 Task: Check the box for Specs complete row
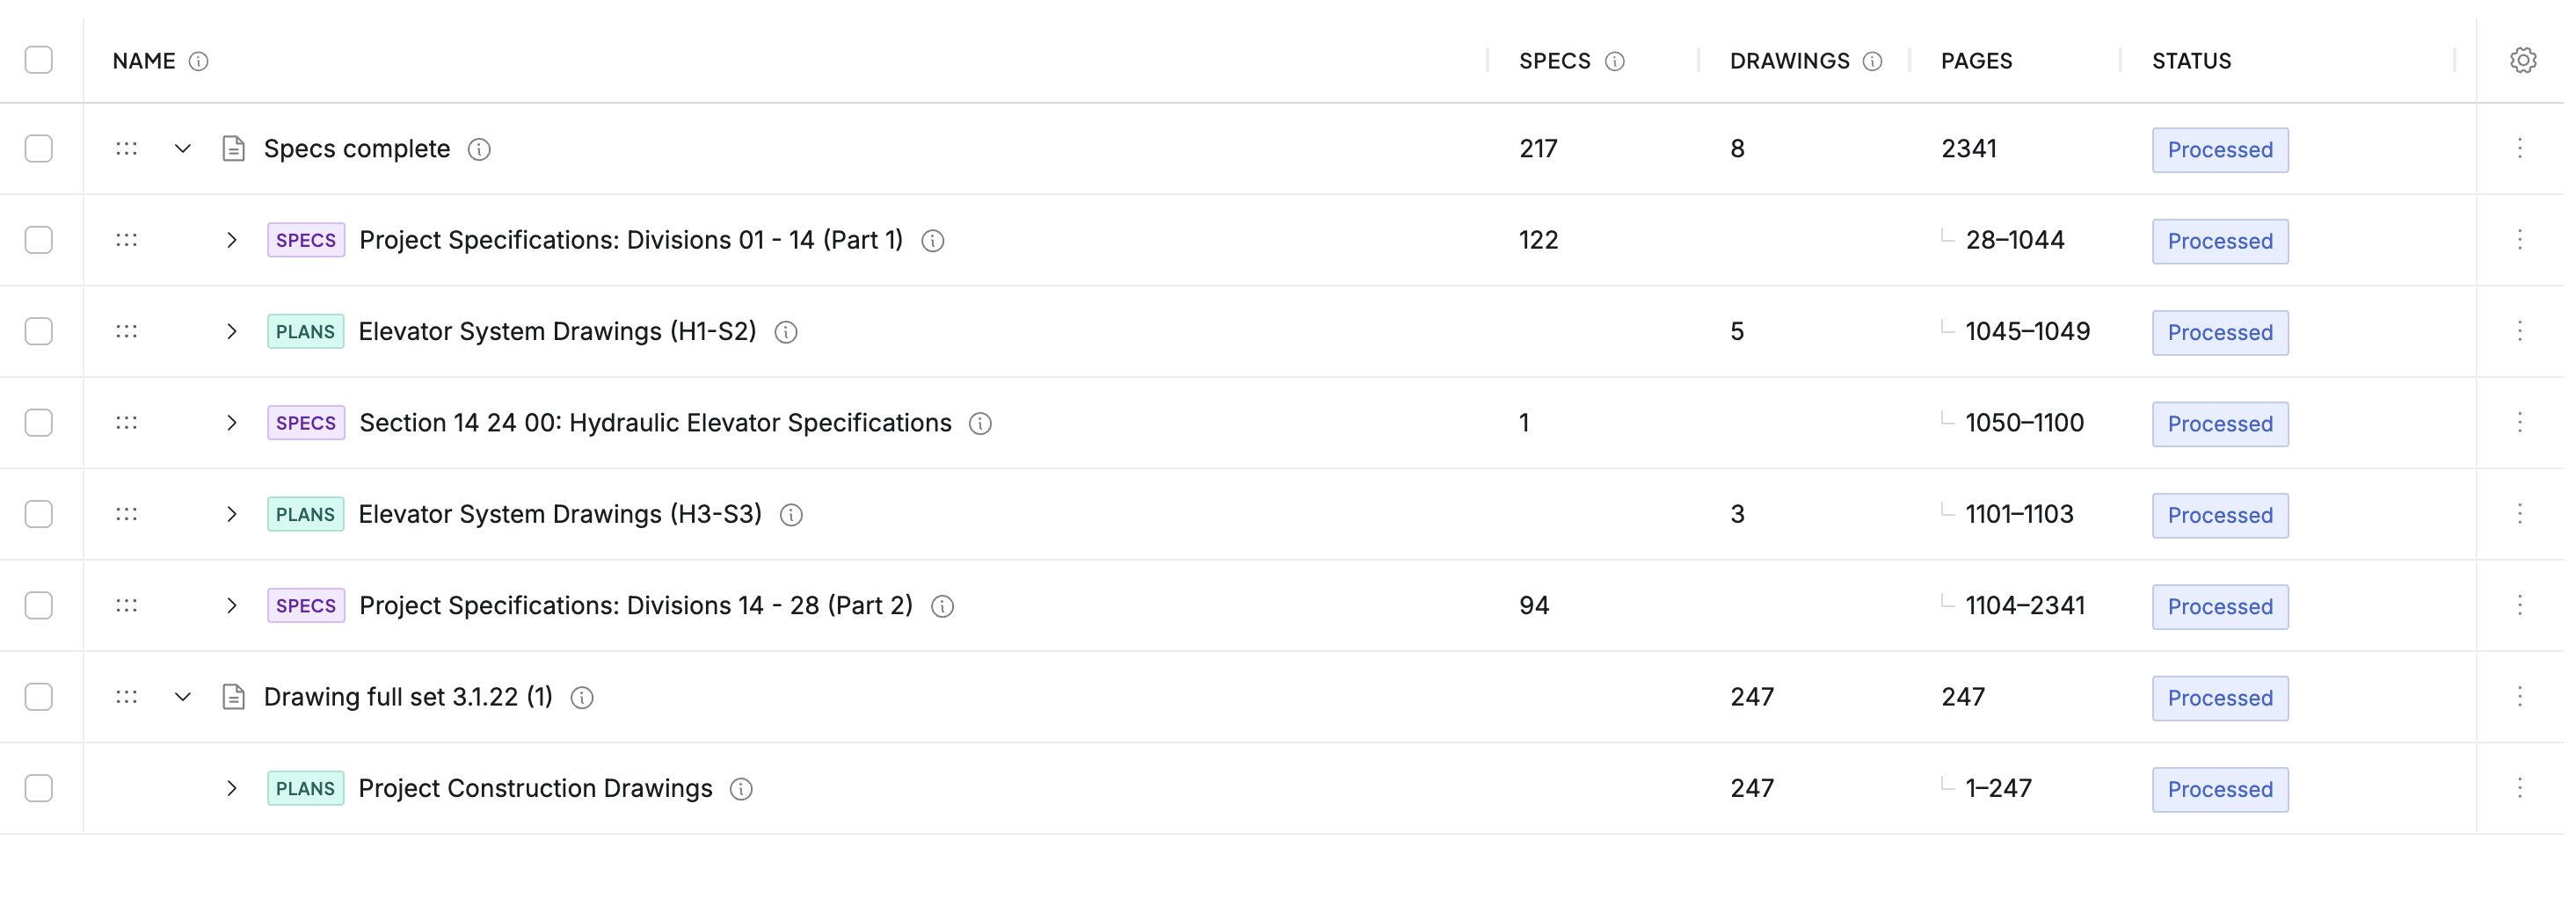click(39, 148)
